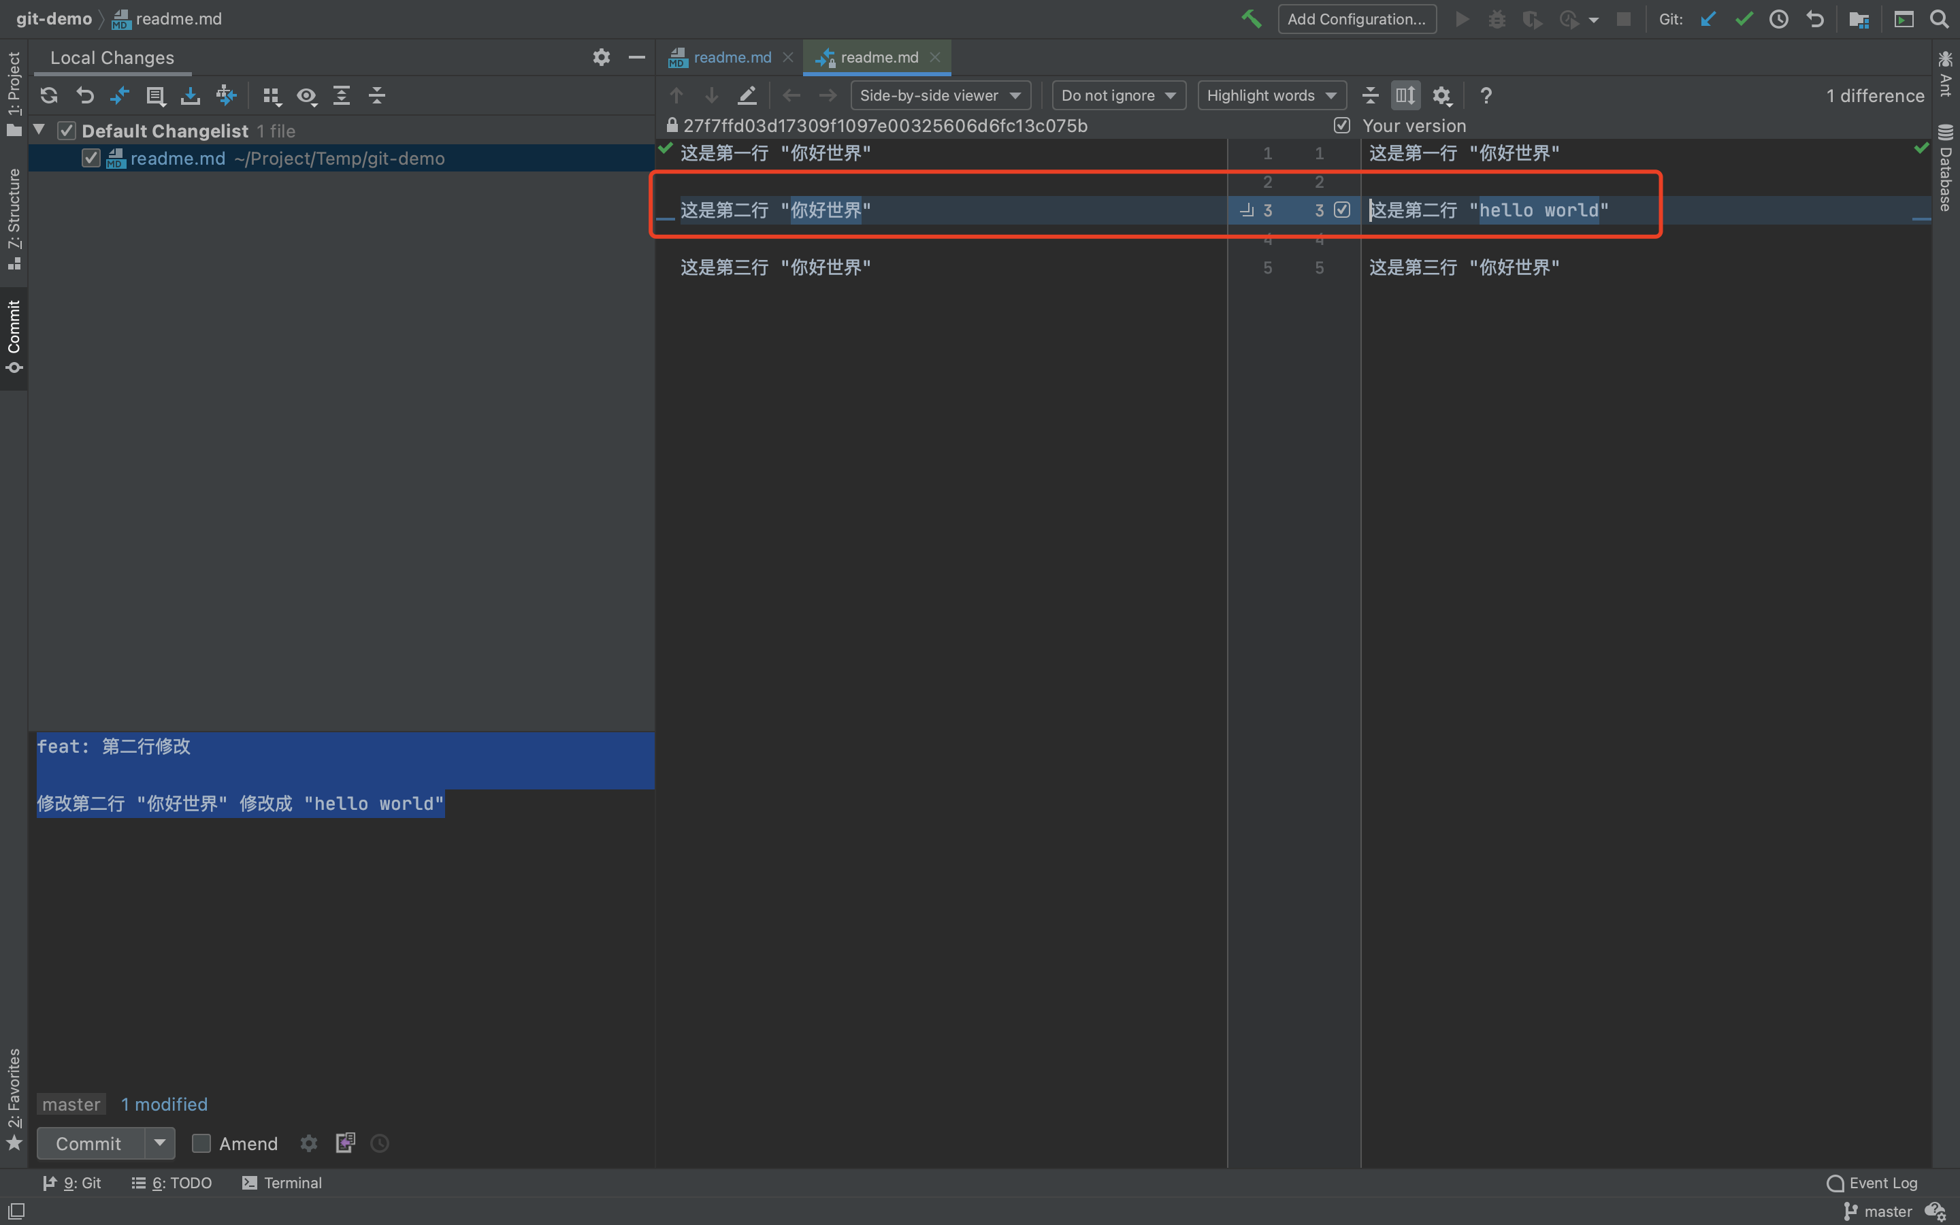Uncheck the Default Changelist checkbox

67,131
